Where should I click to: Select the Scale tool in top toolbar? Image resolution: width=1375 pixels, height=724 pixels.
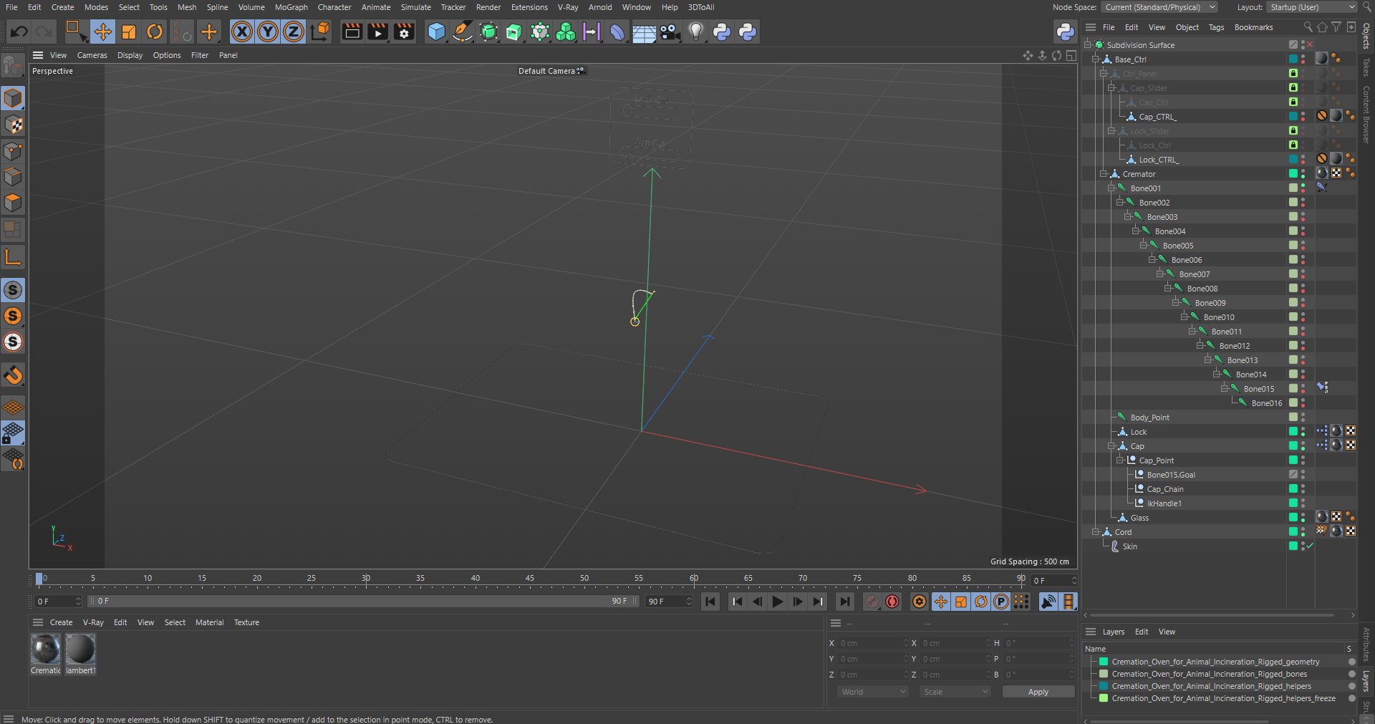(x=129, y=32)
